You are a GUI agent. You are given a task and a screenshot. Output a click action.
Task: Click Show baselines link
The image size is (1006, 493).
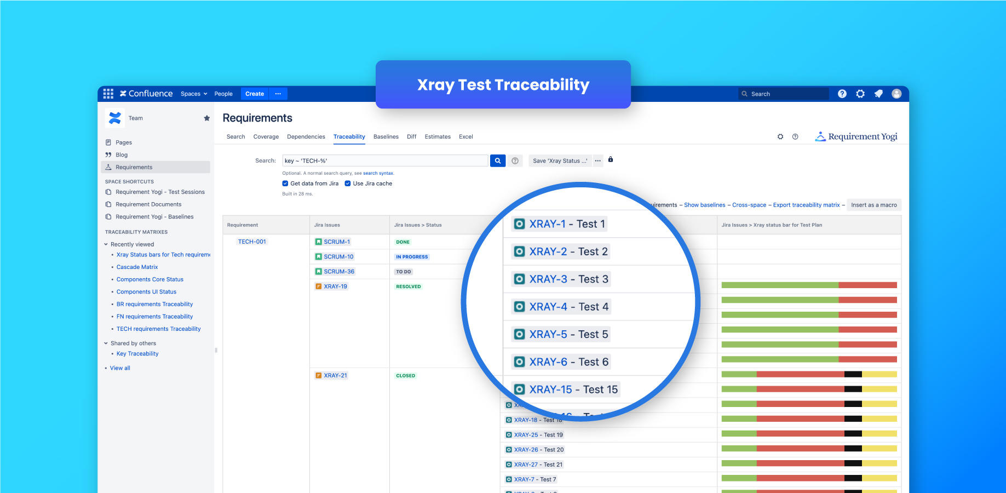coord(705,205)
